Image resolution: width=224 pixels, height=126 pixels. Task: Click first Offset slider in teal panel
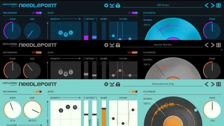pos(86,113)
